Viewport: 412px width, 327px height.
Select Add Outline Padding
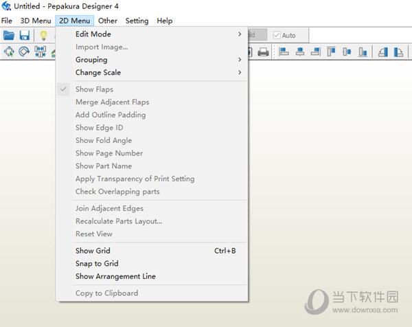[x=152, y=115]
